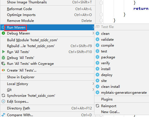Image resolution: width=149 pixels, height=117 pixels.
Task: Click the gear icon beside deploy
Action: click(97, 75)
